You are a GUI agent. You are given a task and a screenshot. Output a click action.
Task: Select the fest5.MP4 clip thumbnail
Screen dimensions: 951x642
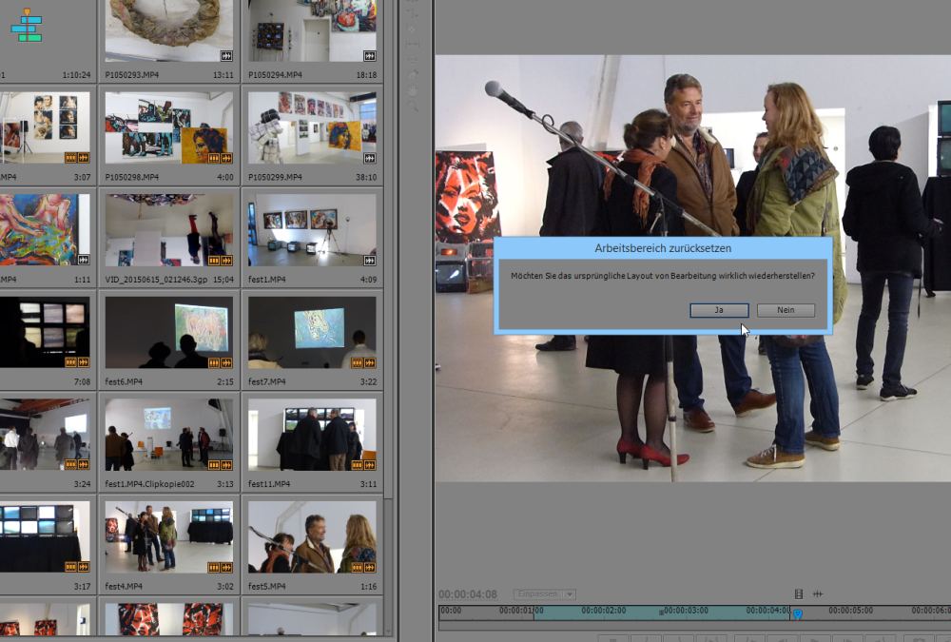(312, 537)
